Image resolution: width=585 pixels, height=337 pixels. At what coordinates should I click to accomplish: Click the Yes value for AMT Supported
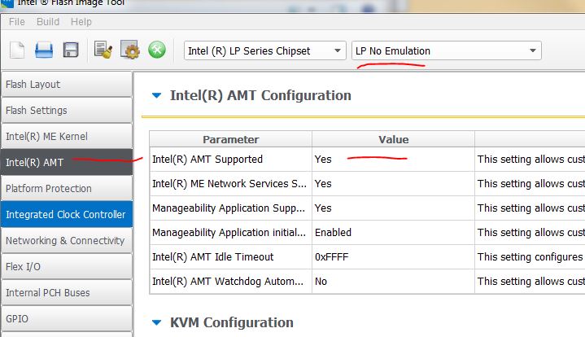[393, 160]
